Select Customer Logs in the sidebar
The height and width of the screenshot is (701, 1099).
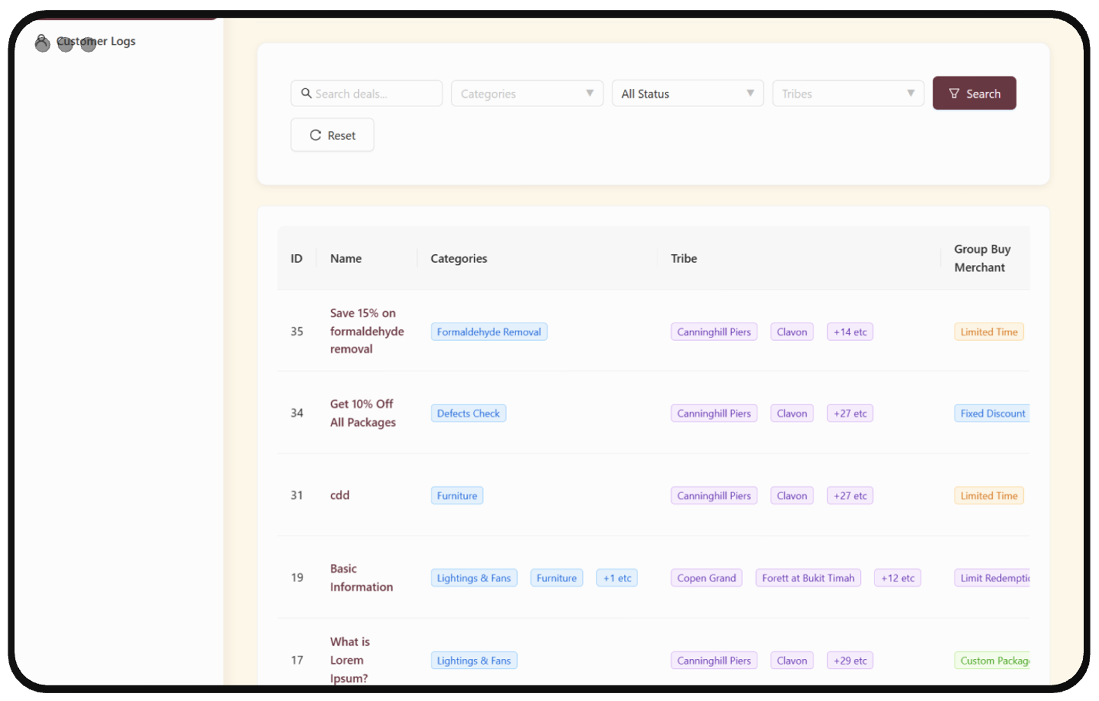tap(96, 41)
